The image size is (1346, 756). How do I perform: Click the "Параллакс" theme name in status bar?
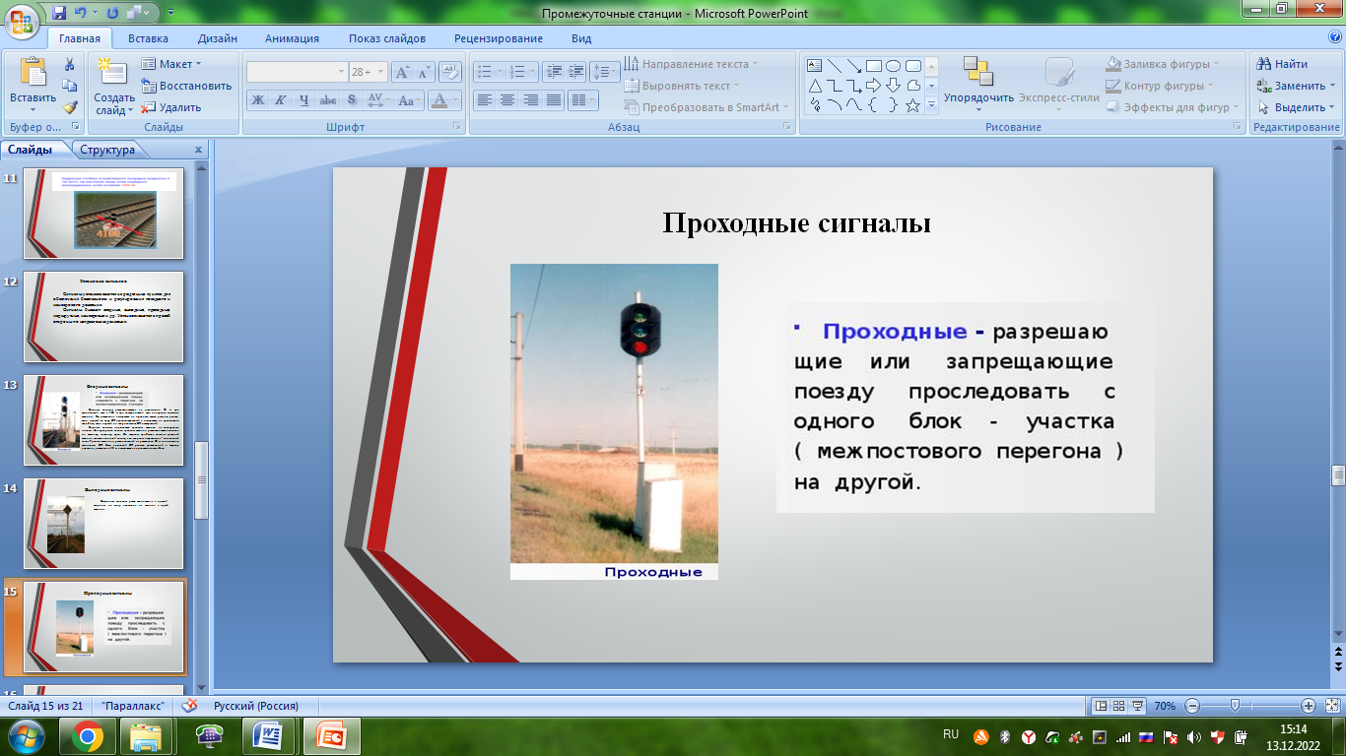(133, 706)
